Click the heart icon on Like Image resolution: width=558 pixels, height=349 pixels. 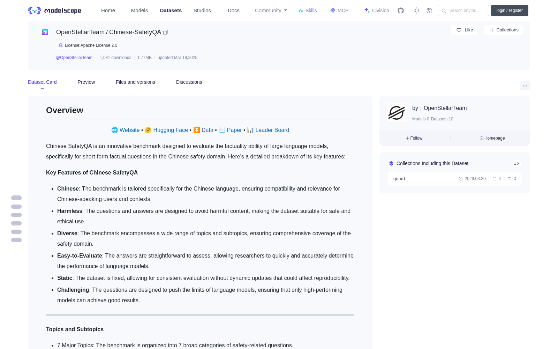[x=459, y=30]
